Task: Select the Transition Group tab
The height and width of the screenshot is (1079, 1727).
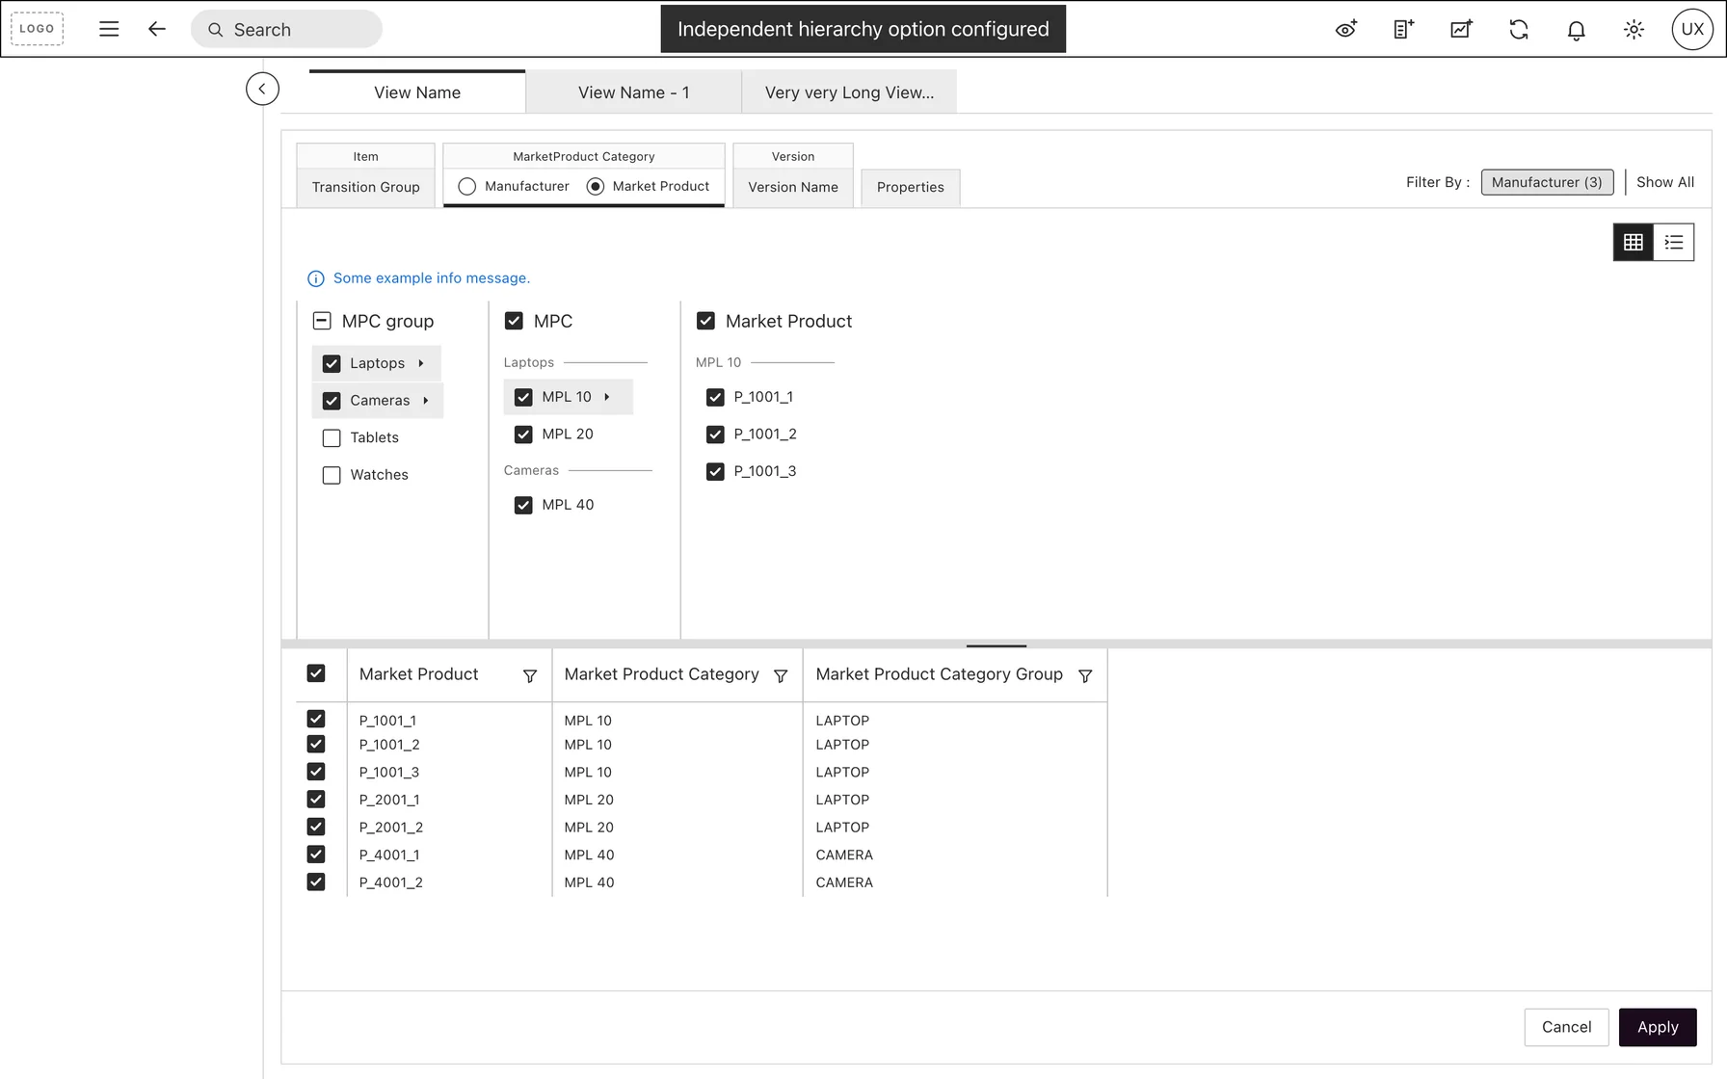Action: [365, 187]
